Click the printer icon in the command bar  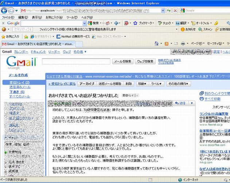183,44
